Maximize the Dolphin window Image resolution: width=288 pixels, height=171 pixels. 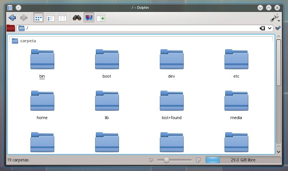coord(269,8)
